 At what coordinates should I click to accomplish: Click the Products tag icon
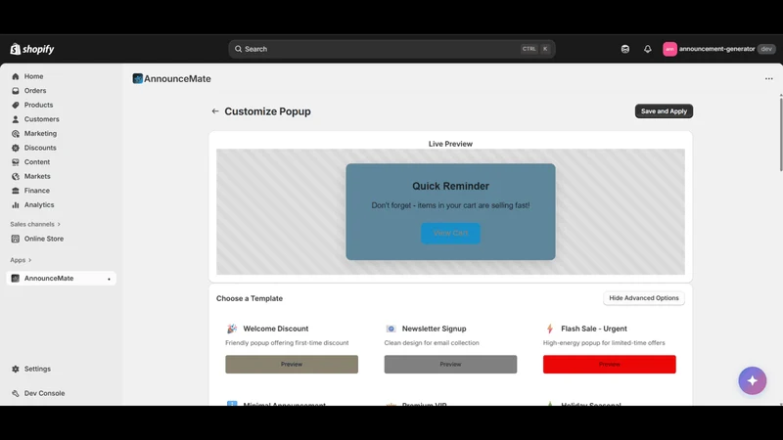16,105
